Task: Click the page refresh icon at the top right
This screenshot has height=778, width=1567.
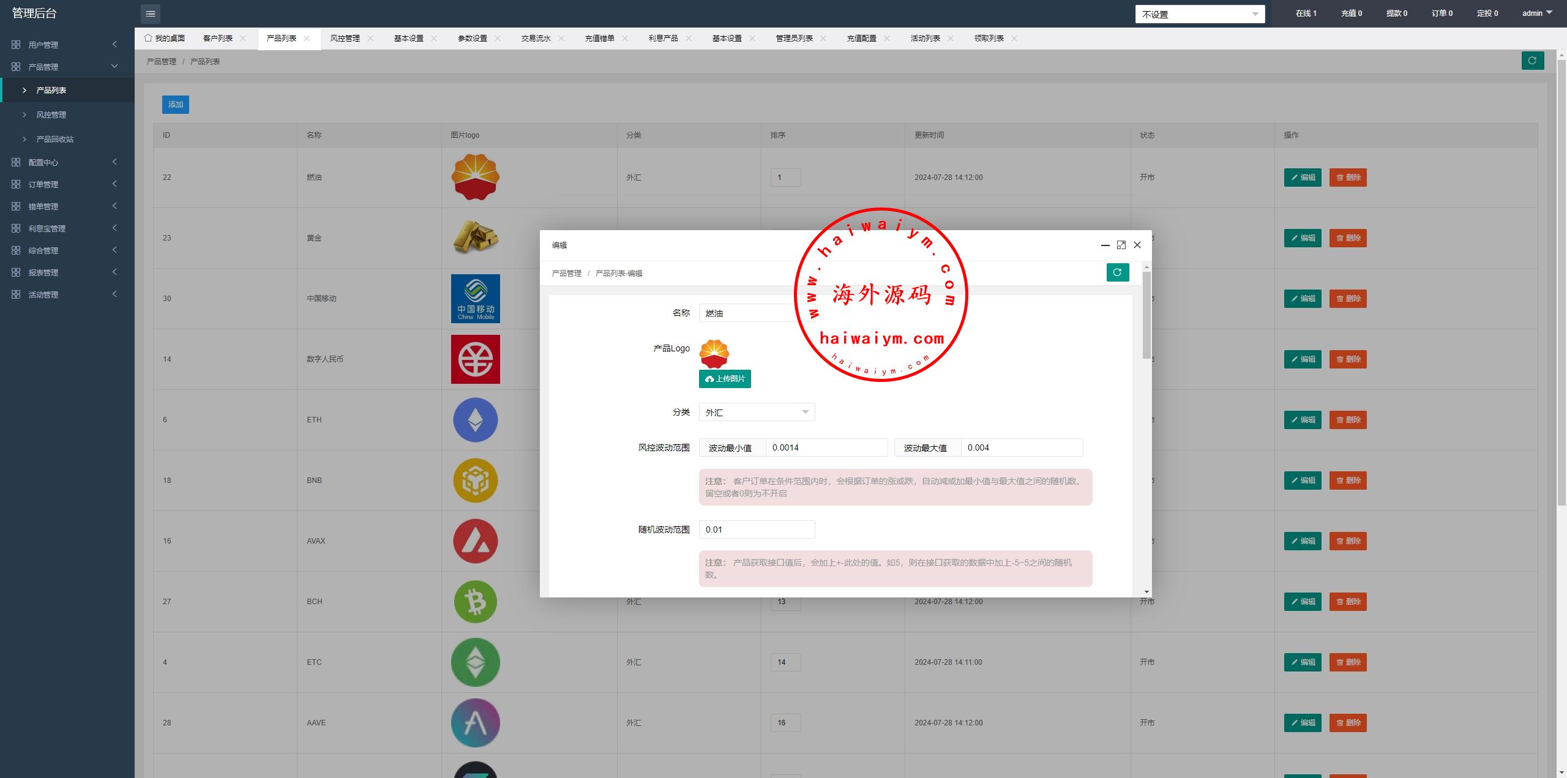Action: pos(1532,61)
